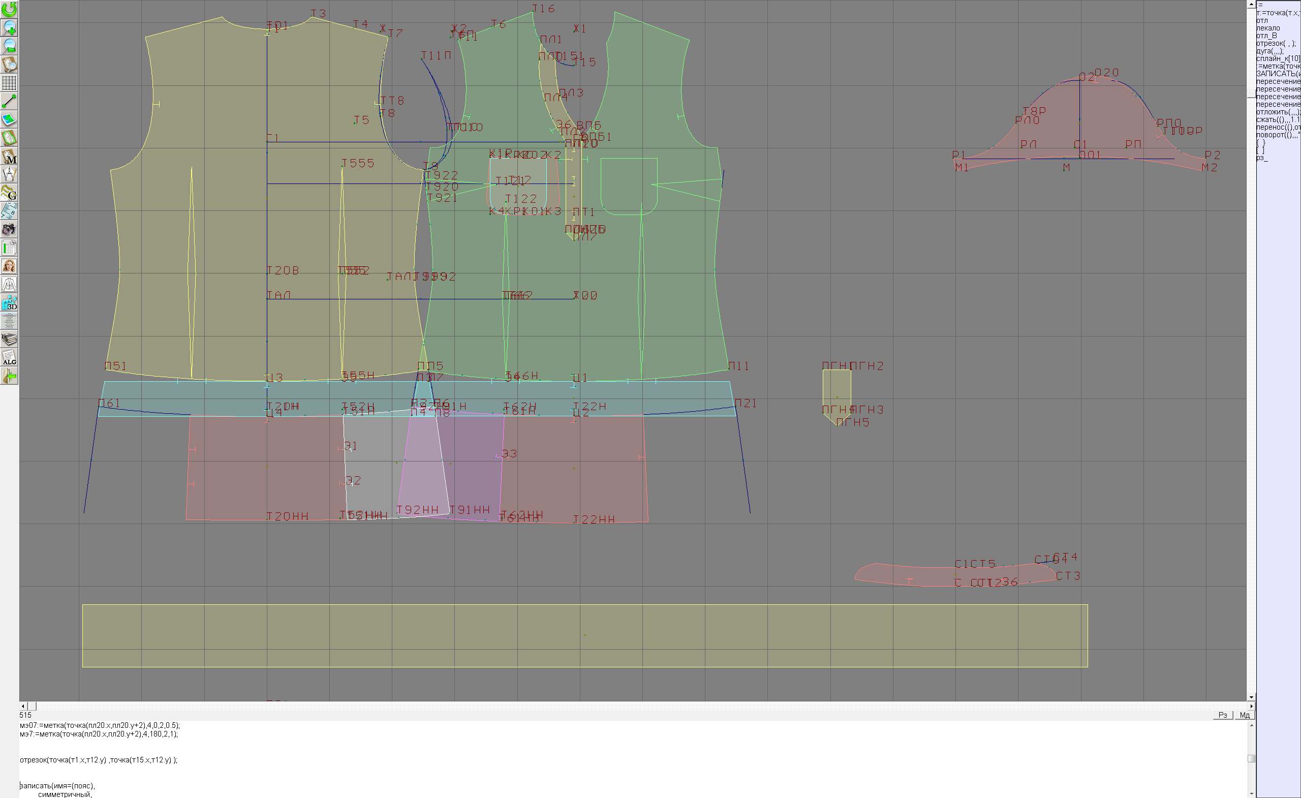
Task: Open the woman portrait icon
Action: click(x=9, y=266)
